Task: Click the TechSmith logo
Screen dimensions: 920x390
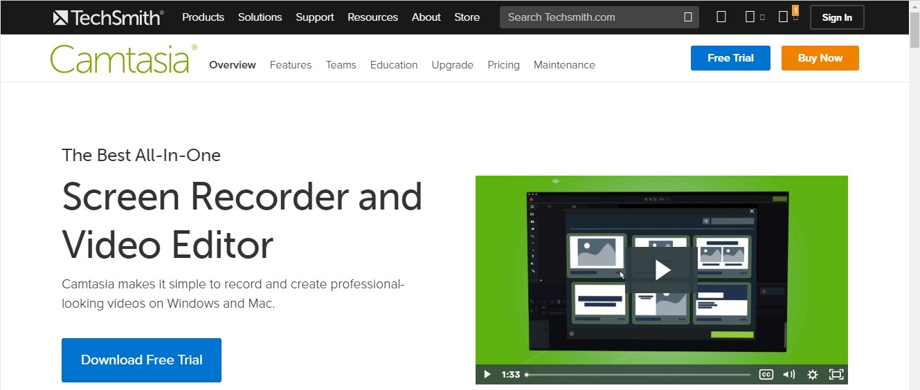Action: [x=109, y=17]
